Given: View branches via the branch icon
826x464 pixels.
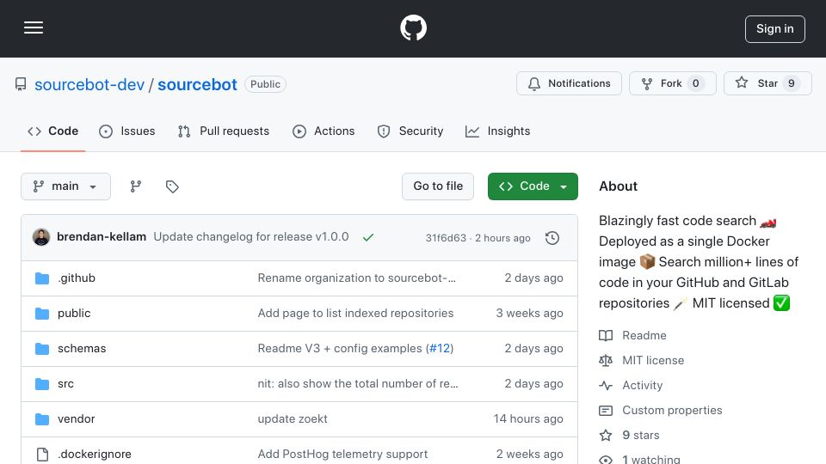Looking at the screenshot, I should (x=136, y=186).
